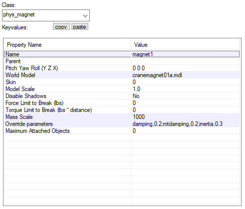Screen dimensions: 245x209
Task: Select the Model Scale property
Action: coord(122,89)
